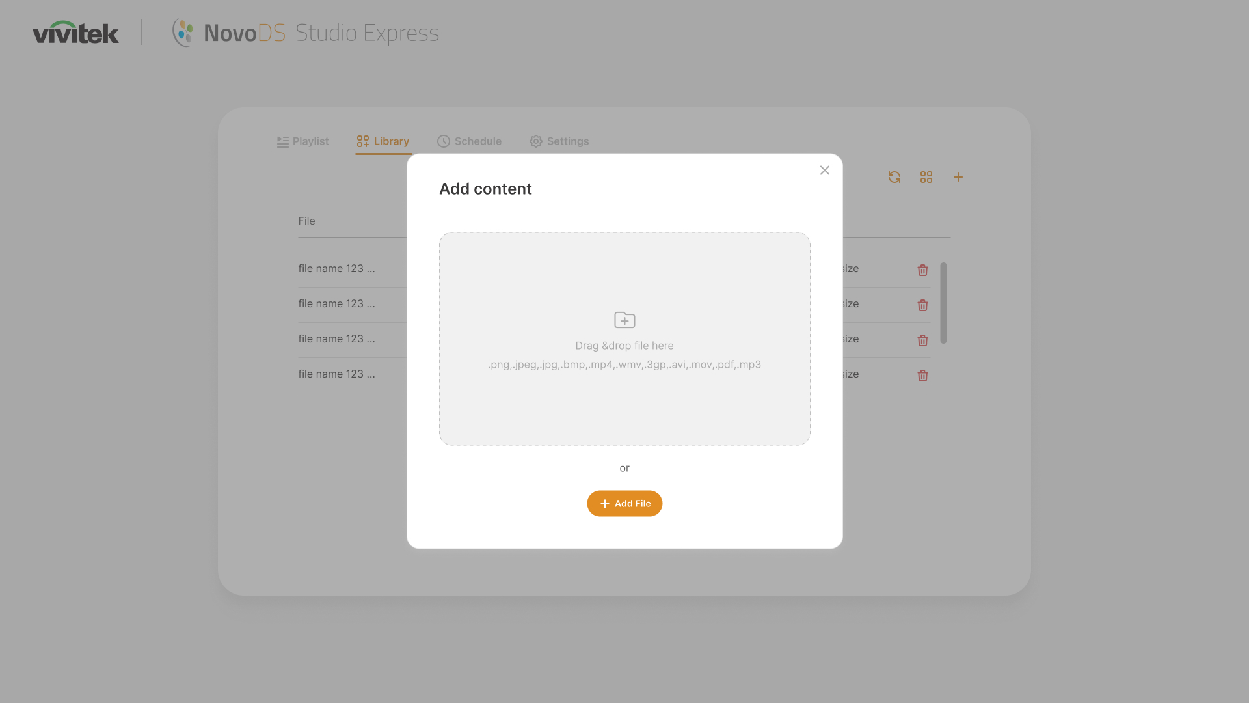The image size is (1249, 703).
Task: Click the refresh library icon
Action: pos(894,177)
